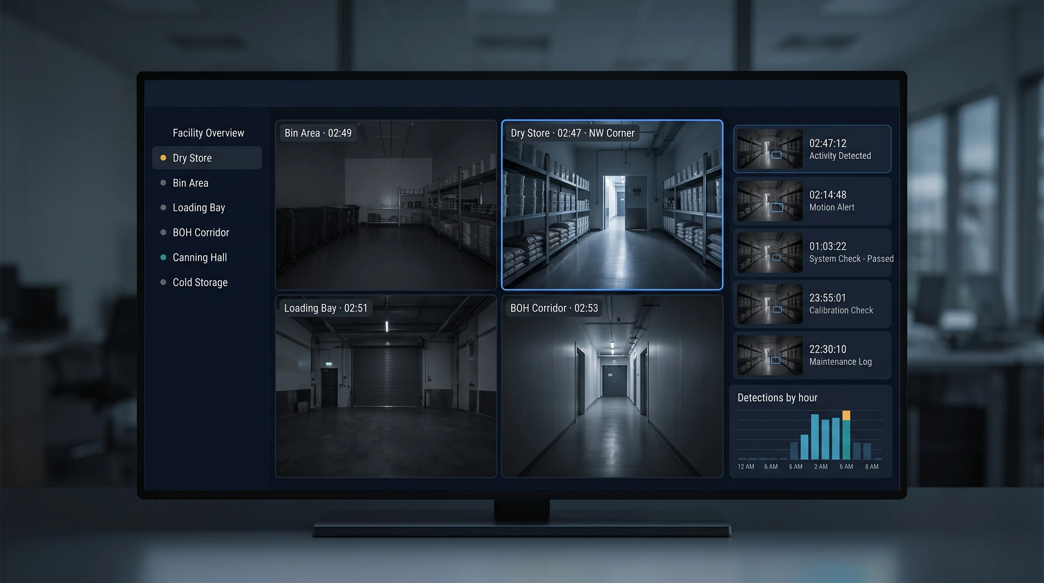Image resolution: width=1044 pixels, height=583 pixels.
Task: Open the Loading Bay camera feed
Action: (x=386, y=386)
